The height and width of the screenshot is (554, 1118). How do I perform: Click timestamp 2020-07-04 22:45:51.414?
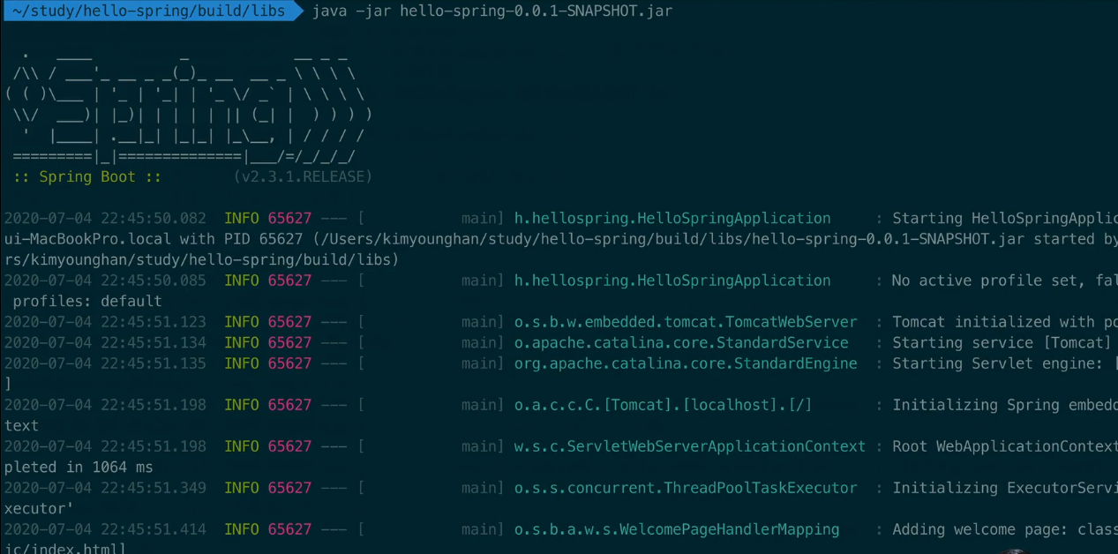tap(105, 529)
